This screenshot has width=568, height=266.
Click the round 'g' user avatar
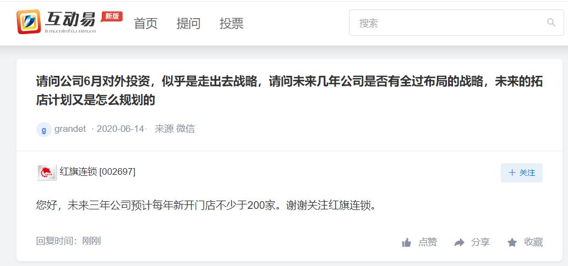44,130
